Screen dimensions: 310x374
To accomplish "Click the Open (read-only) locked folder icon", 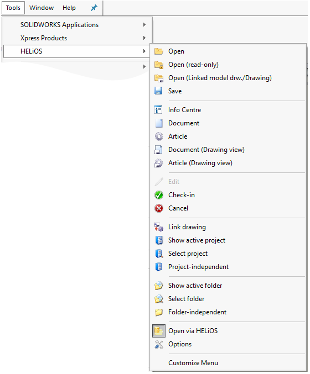I will point(159,65).
